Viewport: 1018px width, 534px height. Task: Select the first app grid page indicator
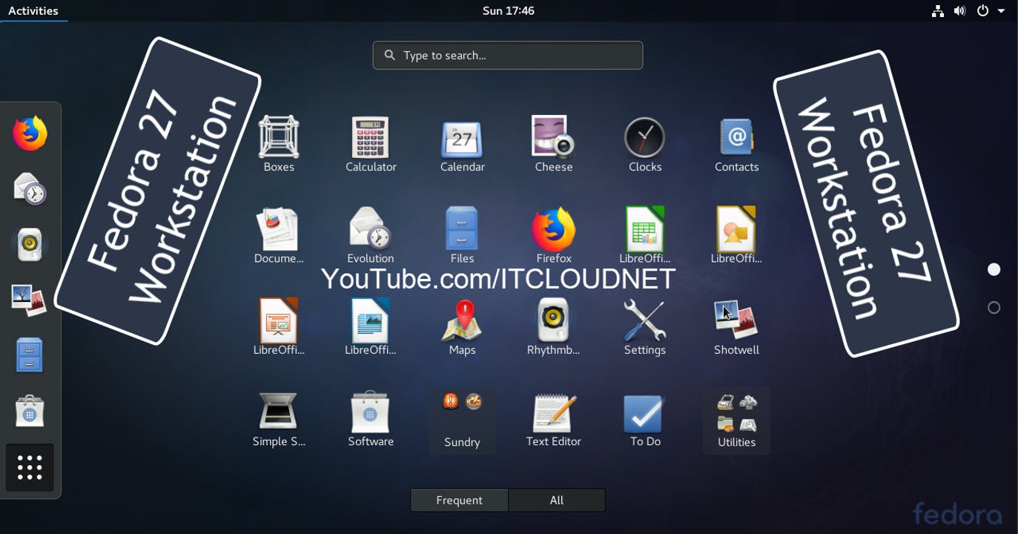point(994,269)
